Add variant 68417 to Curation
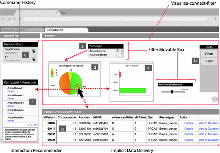The height and width of the screenshot is (153, 220). click(x=209, y=129)
